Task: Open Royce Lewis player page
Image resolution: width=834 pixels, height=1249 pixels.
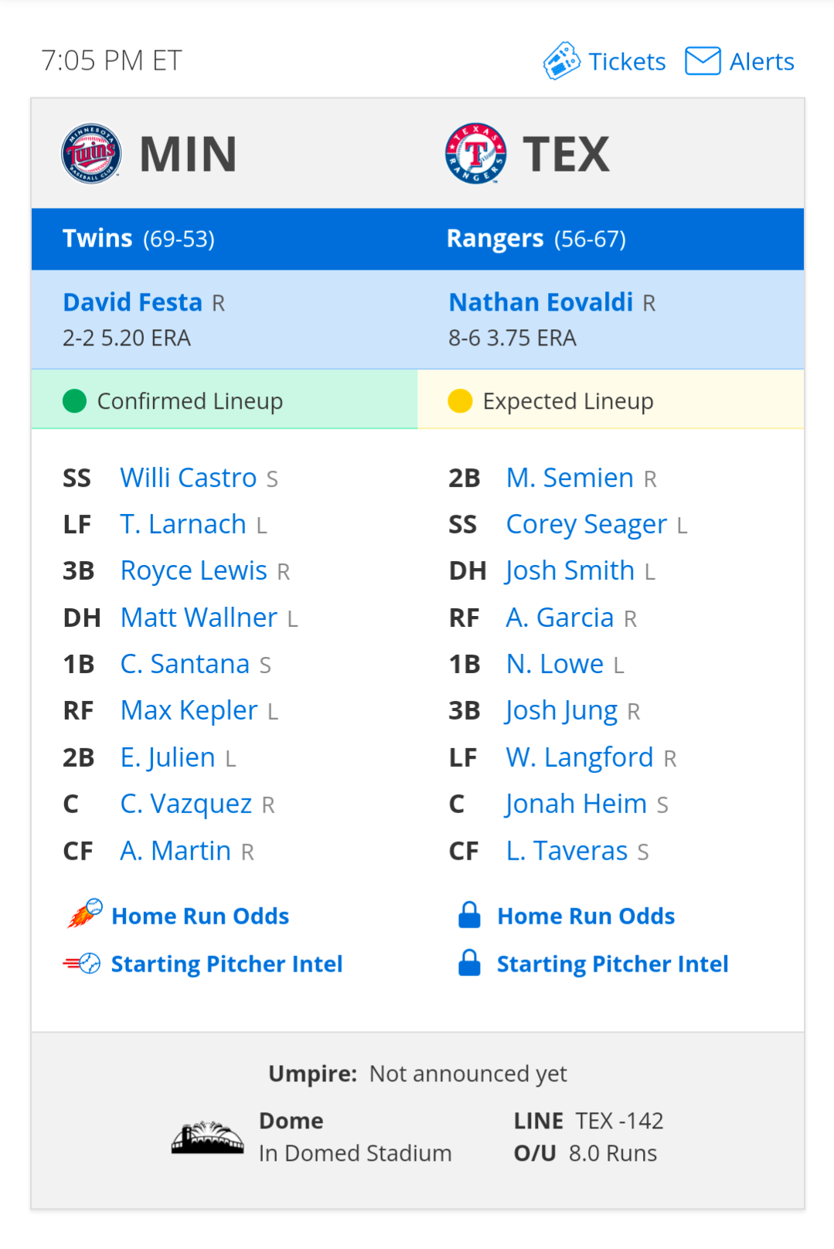Action: coord(193,570)
